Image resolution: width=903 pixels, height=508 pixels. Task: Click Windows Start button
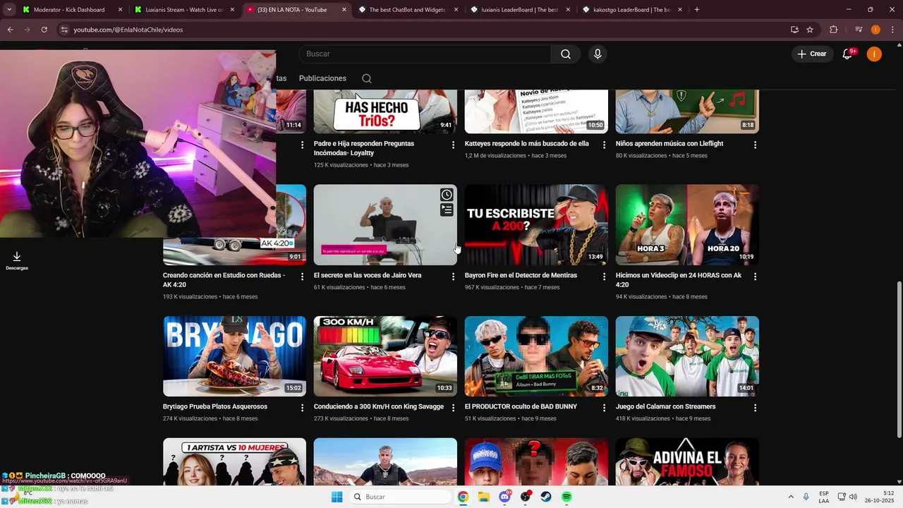pos(337,497)
